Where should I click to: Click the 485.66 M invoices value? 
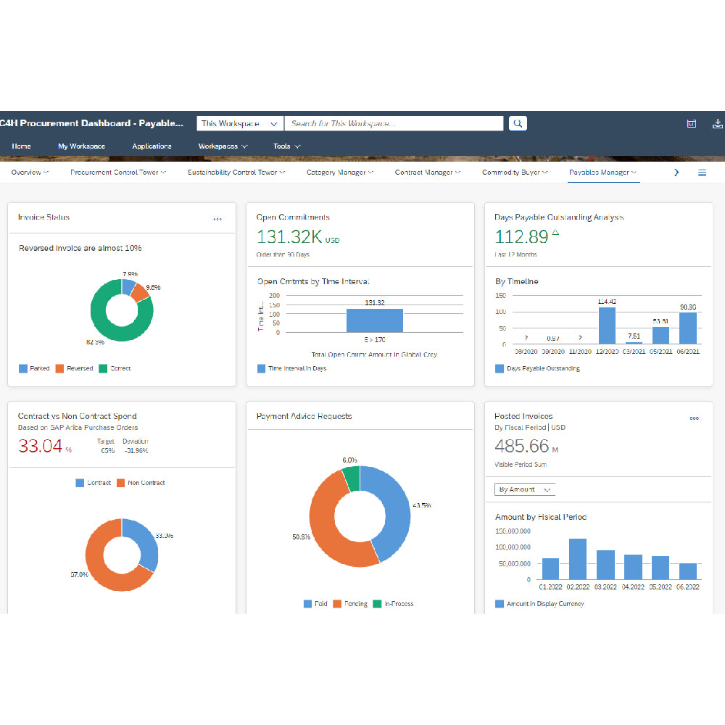(x=526, y=446)
